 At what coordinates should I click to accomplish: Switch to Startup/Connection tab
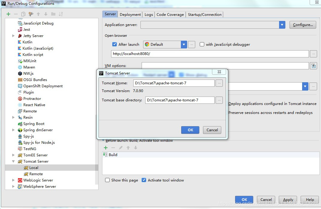click(x=205, y=15)
